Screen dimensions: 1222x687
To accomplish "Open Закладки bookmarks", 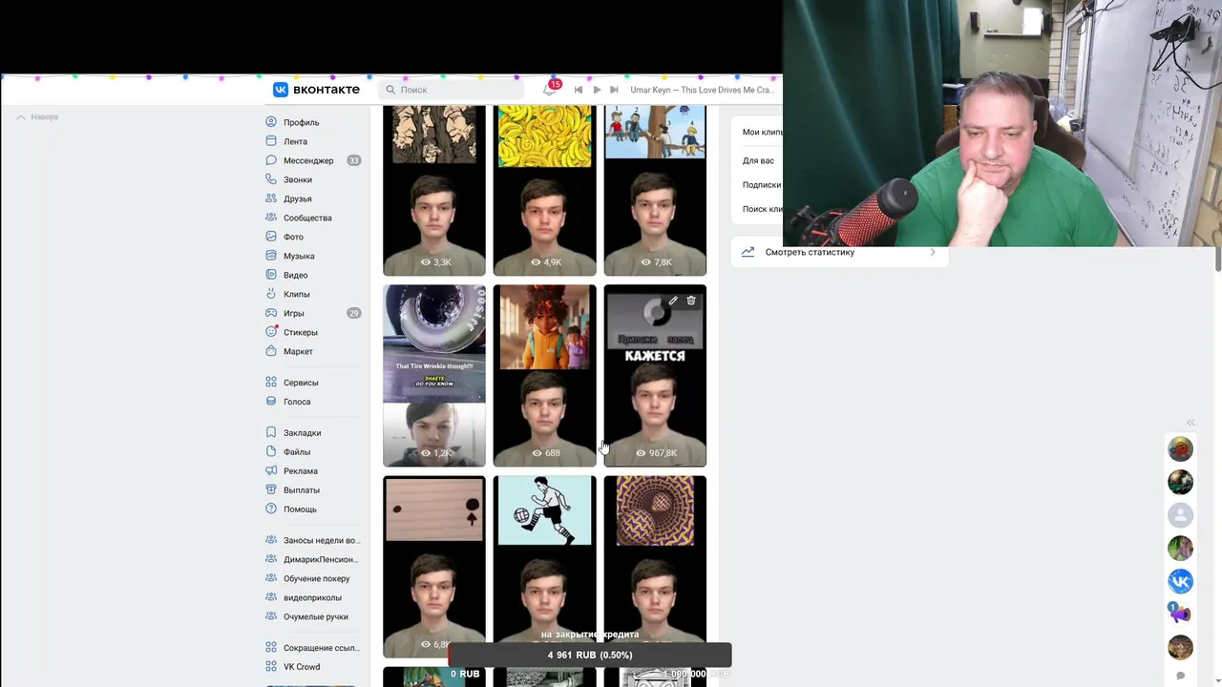I will click(302, 433).
